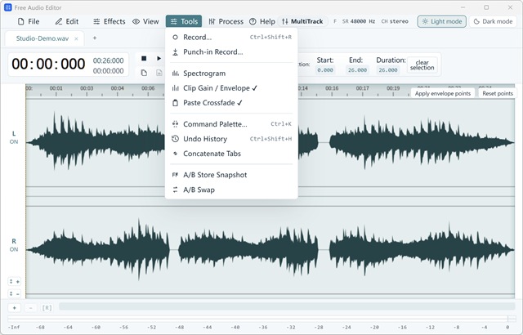The width and height of the screenshot is (523, 335).
Task: Open Spectrogram from Tools menu
Action: tap(231, 73)
